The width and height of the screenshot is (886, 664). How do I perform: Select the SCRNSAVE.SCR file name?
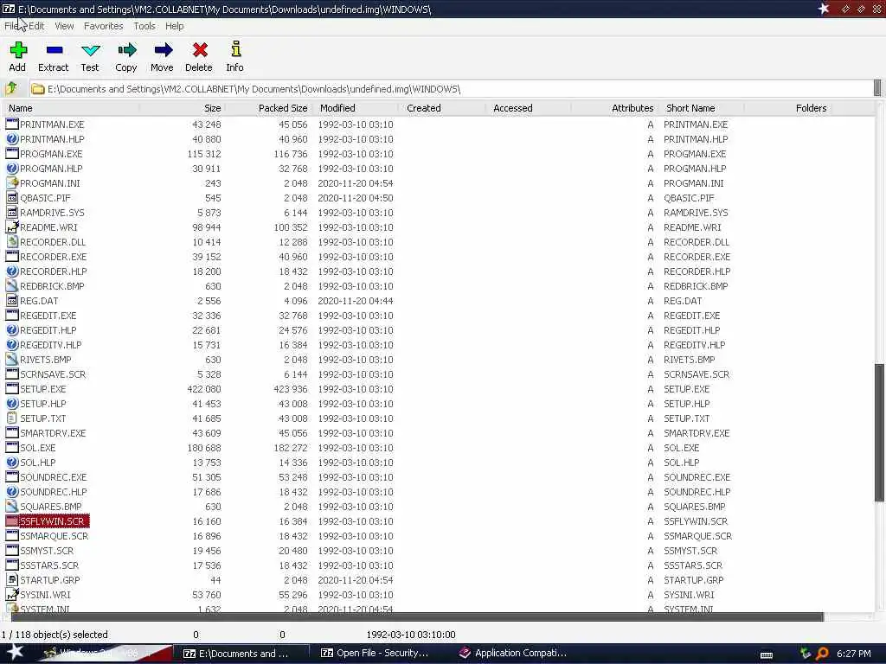click(53, 374)
